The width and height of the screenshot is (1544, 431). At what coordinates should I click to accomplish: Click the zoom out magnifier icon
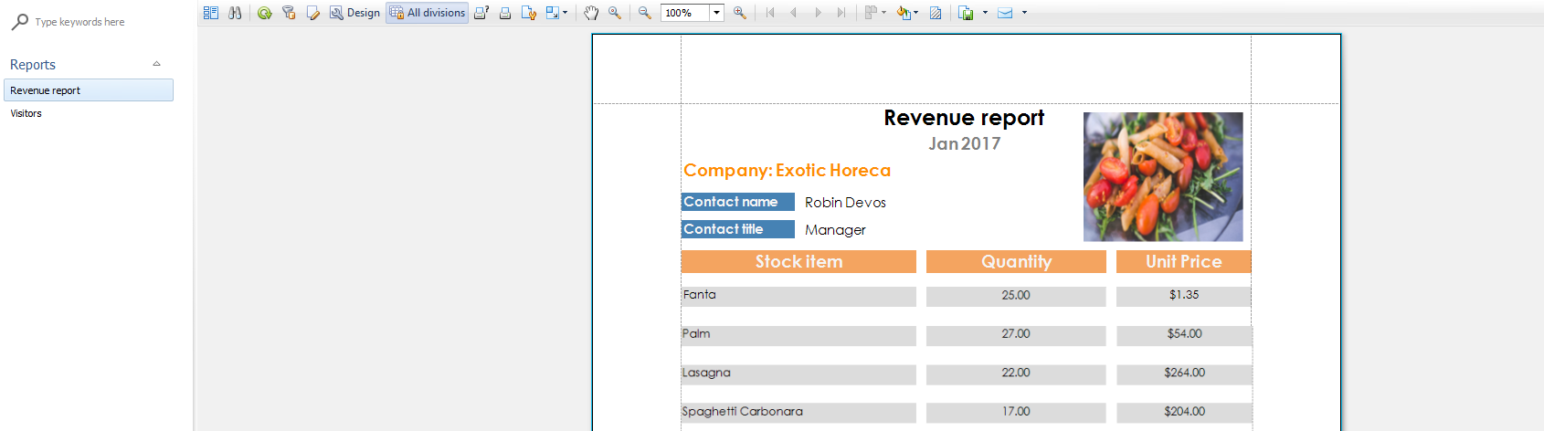tap(644, 13)
